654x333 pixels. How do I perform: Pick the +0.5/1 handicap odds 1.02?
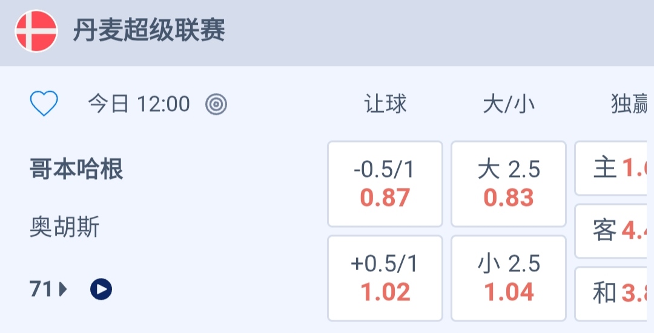tap(385, 278)
